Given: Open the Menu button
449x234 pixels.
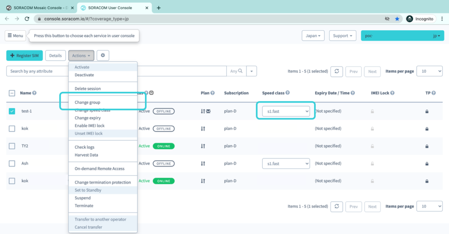Looking at the screenshot, I should click(x=15, y=36).
